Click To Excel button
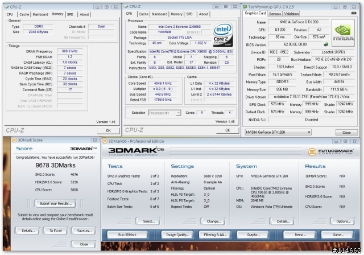The image size is (364, 255). coord(56,231)
